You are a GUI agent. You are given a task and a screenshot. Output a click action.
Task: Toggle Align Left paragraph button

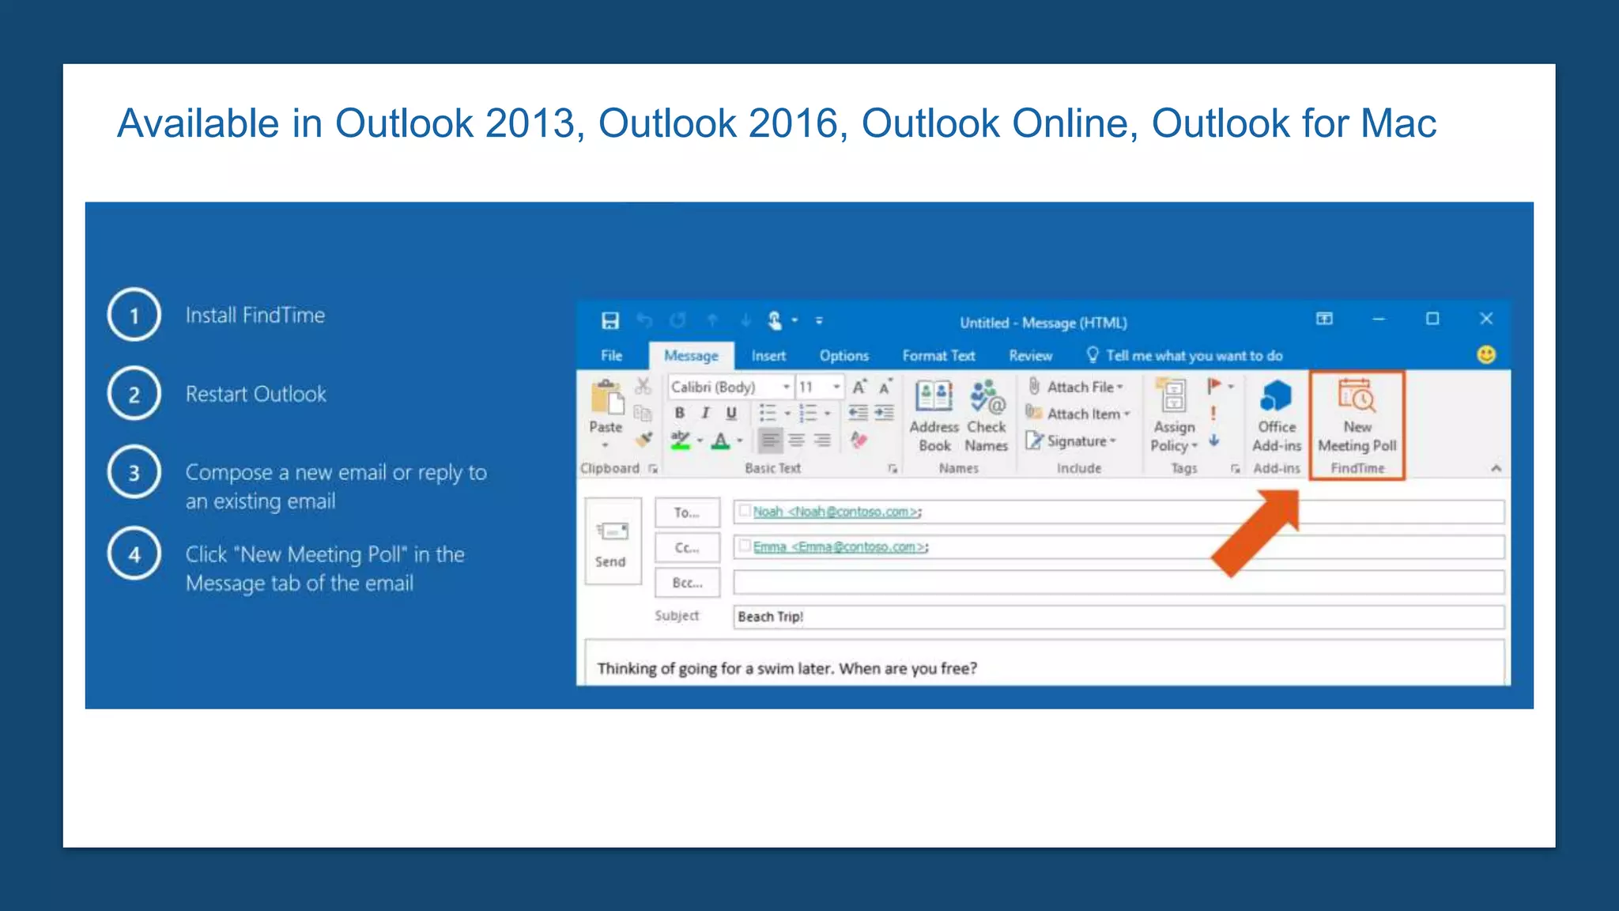(x=770, y=440)
